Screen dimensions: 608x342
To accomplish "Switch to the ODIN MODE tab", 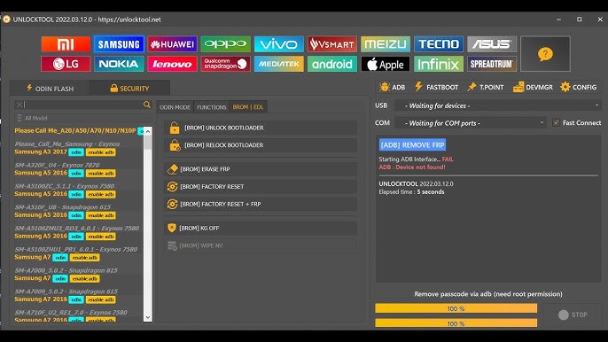I will point(175,107).
